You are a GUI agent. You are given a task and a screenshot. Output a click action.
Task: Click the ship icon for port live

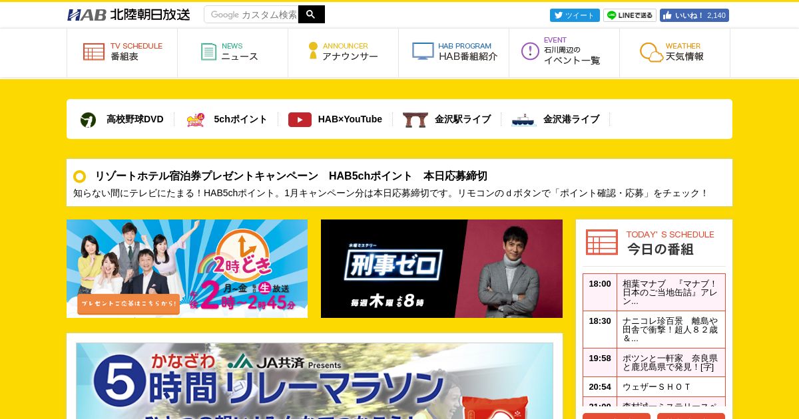523,120
